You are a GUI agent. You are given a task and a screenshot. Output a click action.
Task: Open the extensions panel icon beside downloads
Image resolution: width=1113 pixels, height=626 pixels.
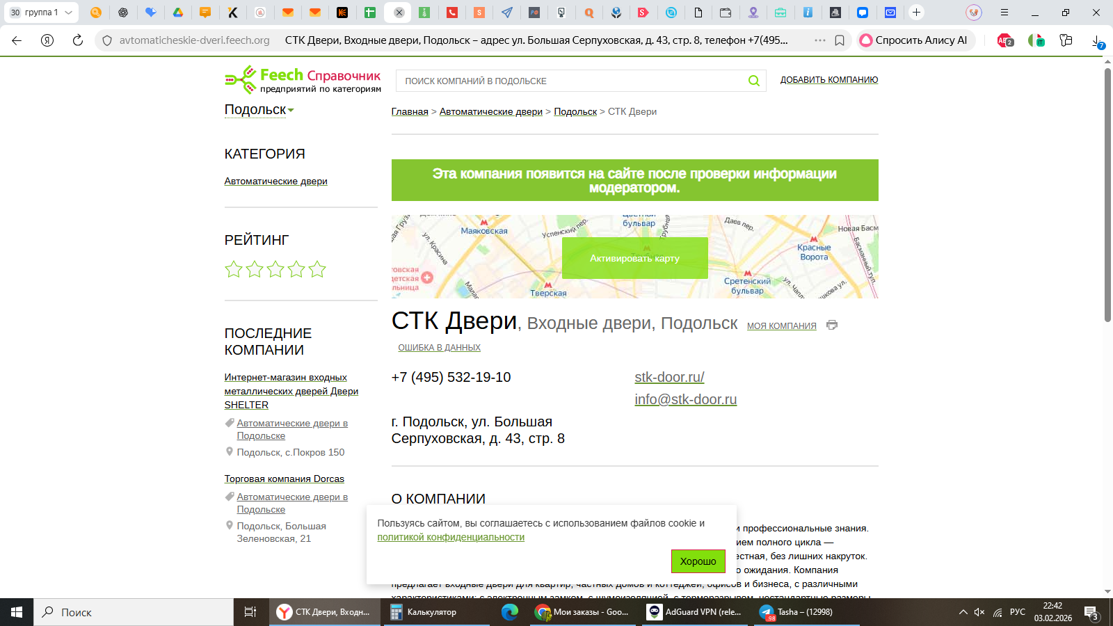[x=1066, y=40]
